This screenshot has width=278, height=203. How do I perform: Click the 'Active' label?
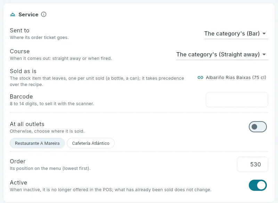pos(18,182)
